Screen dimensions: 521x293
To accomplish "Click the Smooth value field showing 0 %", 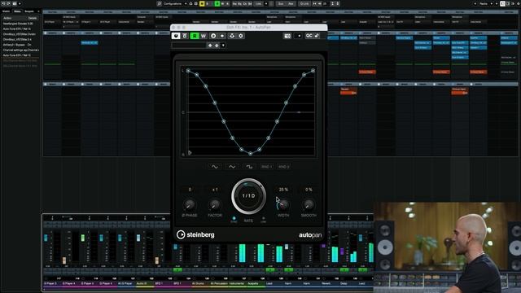I will pos(309,190).
